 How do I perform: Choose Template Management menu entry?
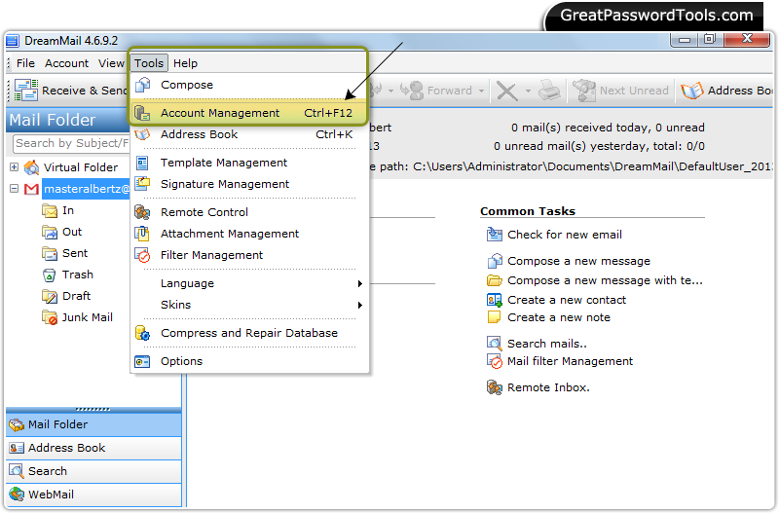click(249, 163)
